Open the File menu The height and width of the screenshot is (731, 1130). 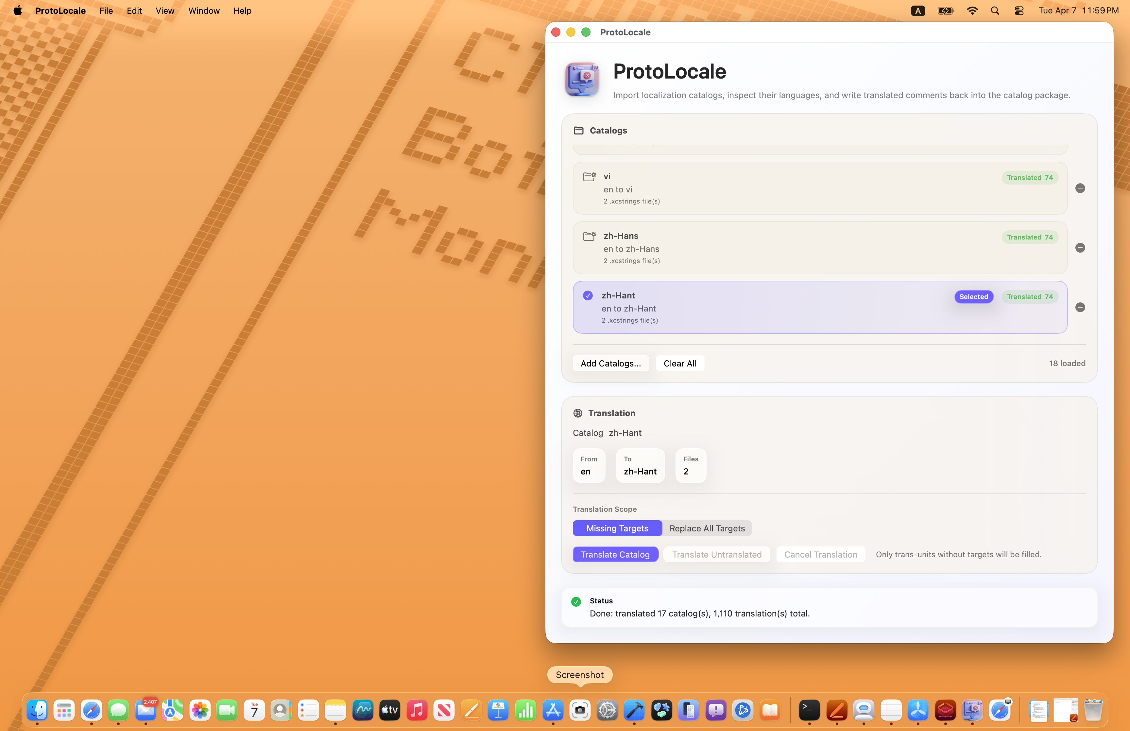[x=106, y=10]
